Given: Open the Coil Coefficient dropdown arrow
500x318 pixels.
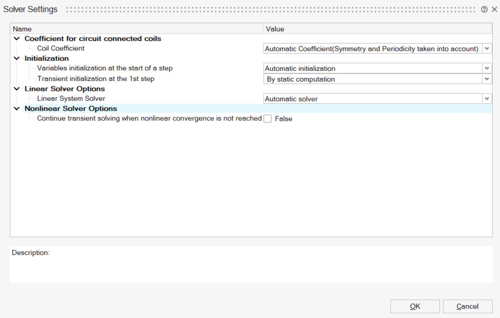Looking at the screenshot, I should coord(487,49).
